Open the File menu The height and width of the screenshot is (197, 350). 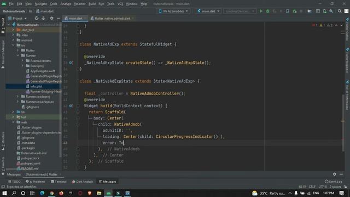[11, 4]
